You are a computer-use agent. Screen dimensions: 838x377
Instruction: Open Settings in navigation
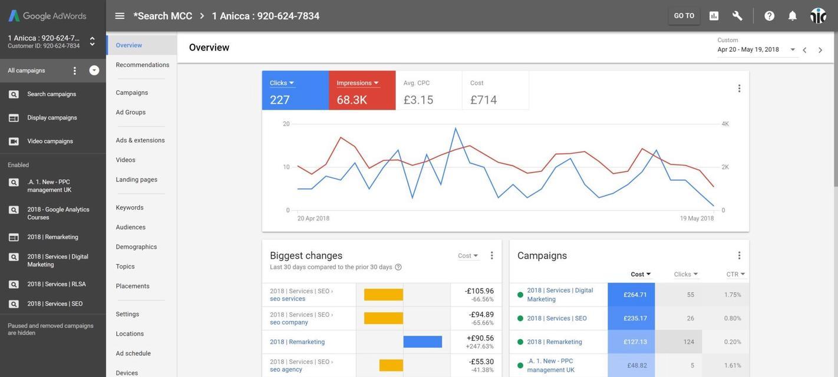(127, 315)
